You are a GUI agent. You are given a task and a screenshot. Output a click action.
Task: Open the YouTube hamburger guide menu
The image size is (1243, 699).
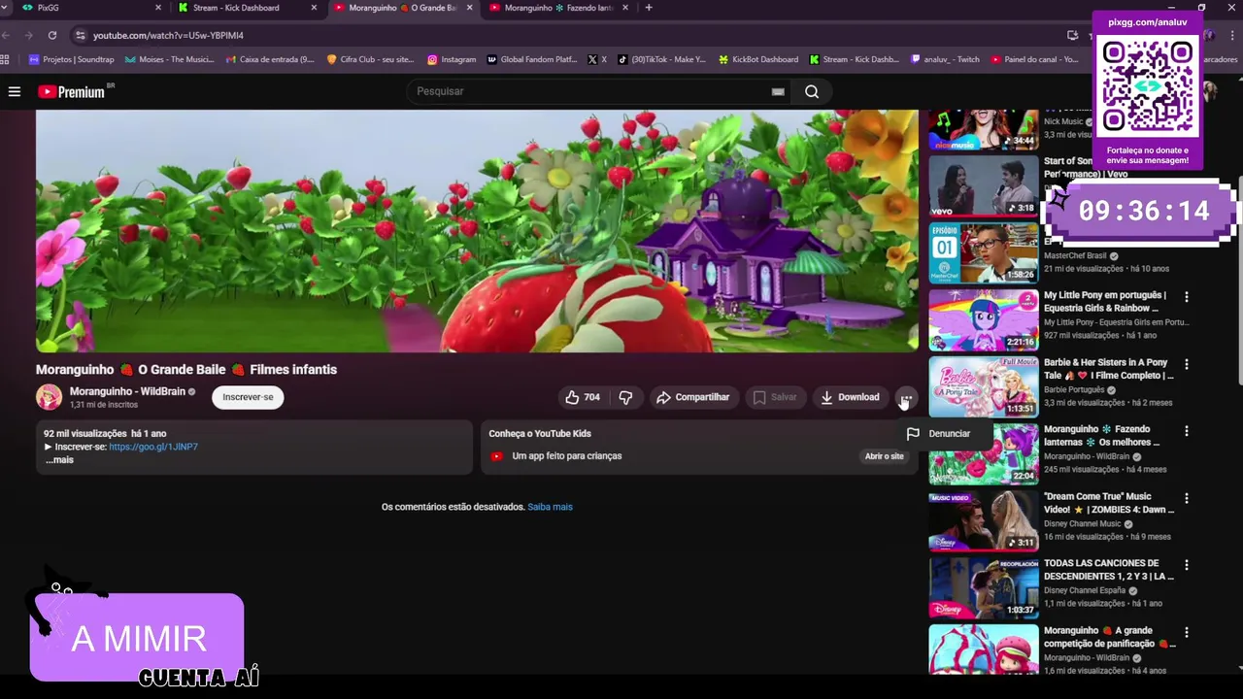(15, 91)
